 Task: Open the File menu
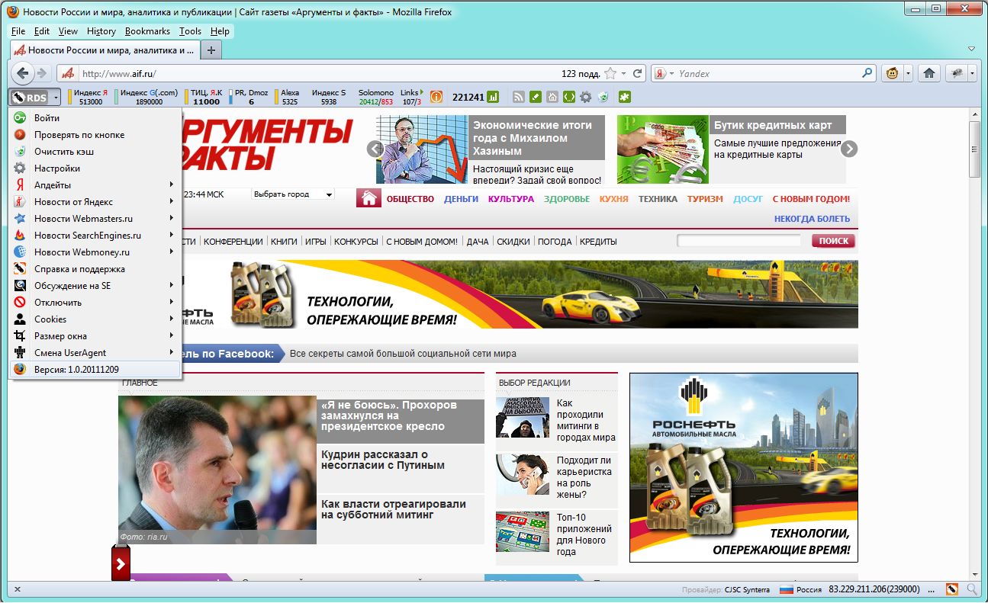tap(18, 31)
